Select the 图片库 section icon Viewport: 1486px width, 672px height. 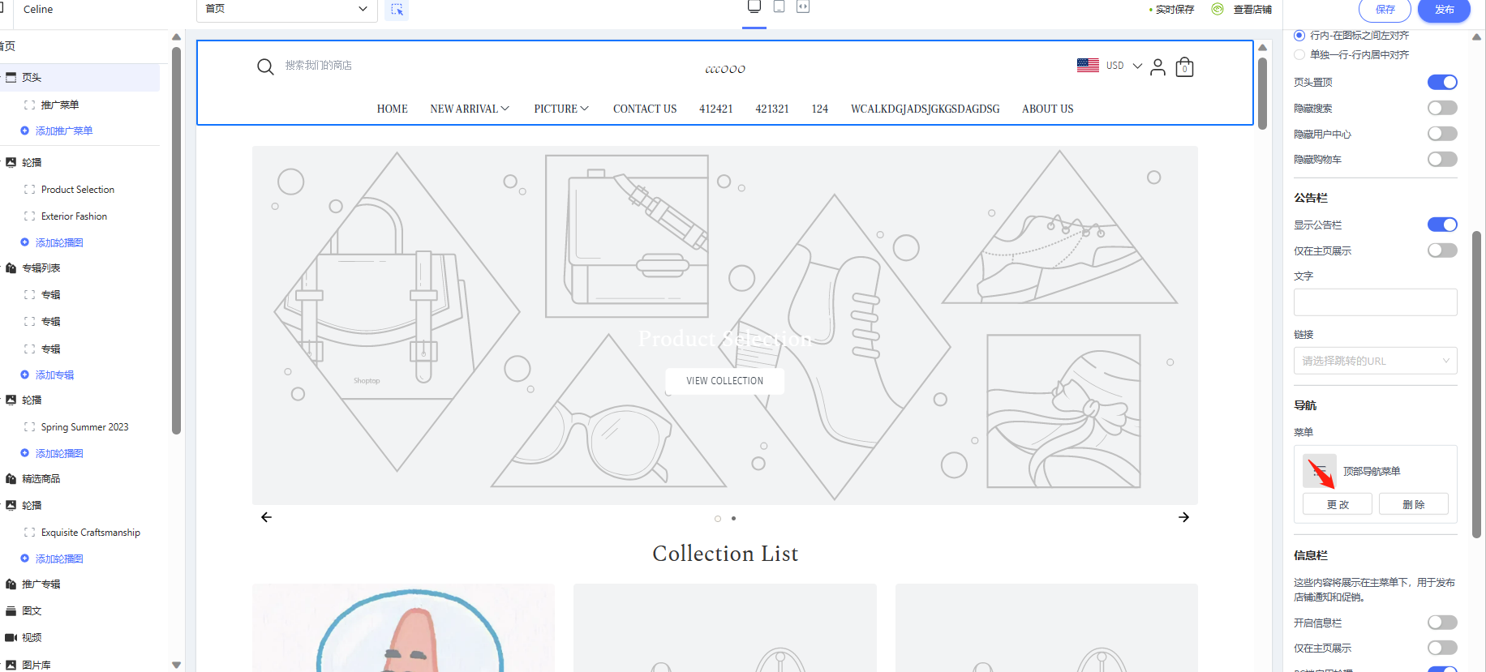point(11,665)
